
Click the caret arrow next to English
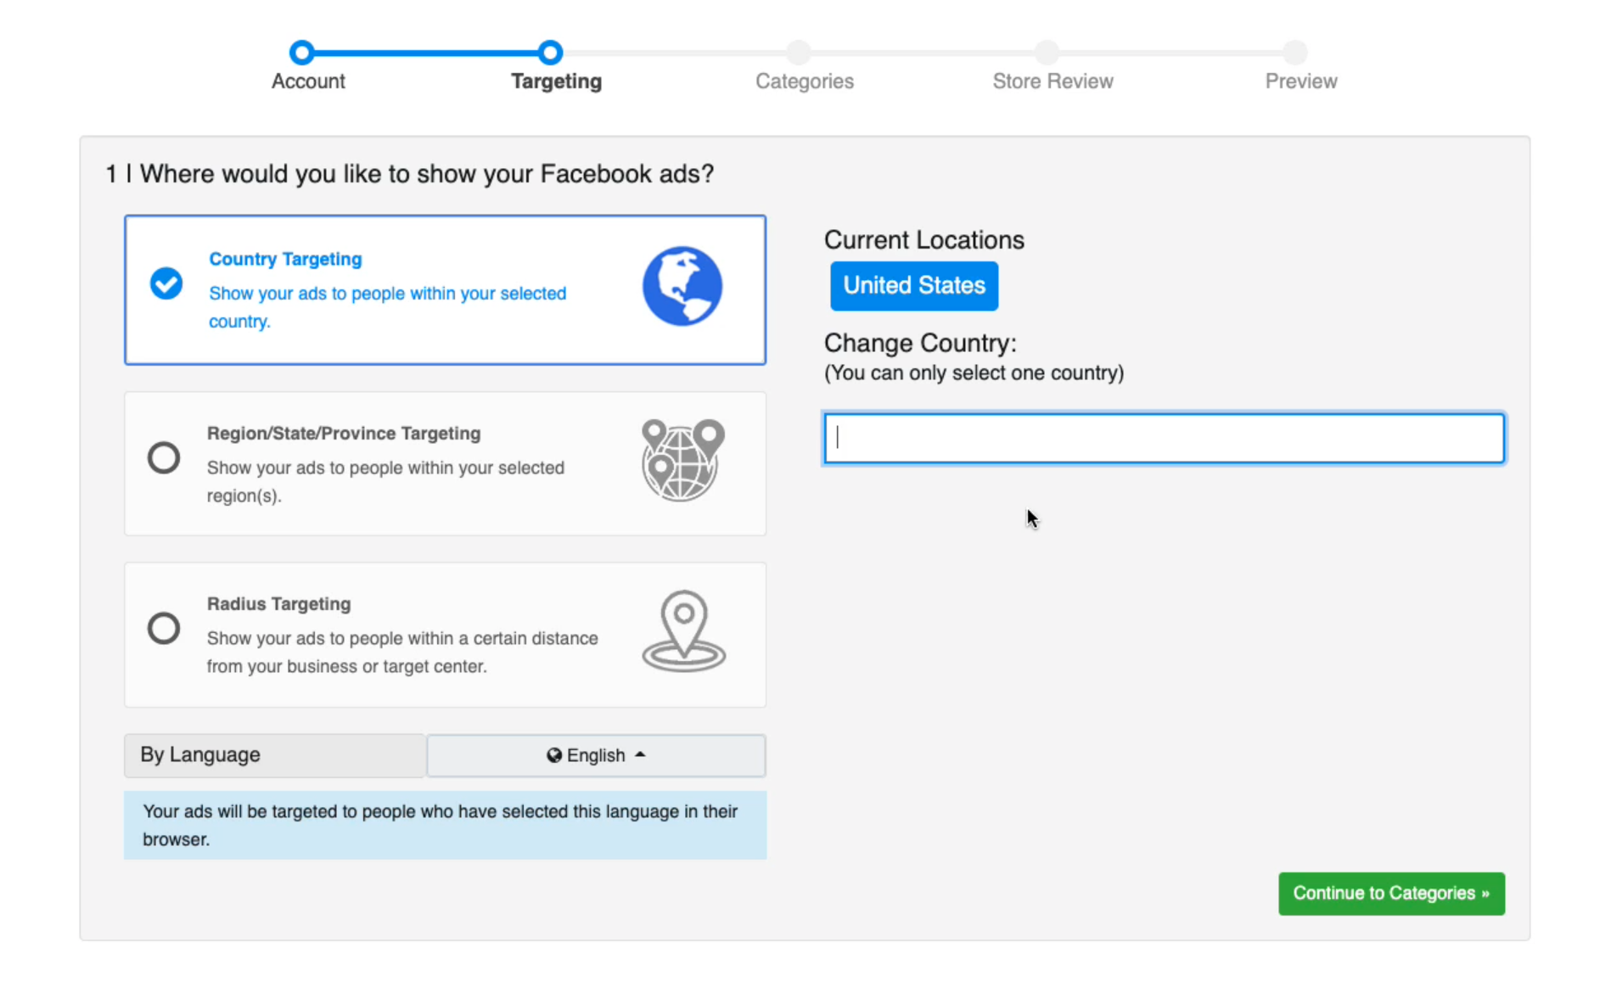pyautogui.click(x=641, y=754)
